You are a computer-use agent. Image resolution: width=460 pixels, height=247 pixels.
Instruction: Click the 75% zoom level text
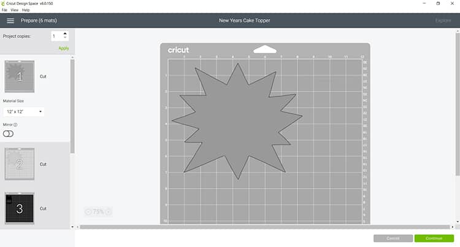(98, 211)
